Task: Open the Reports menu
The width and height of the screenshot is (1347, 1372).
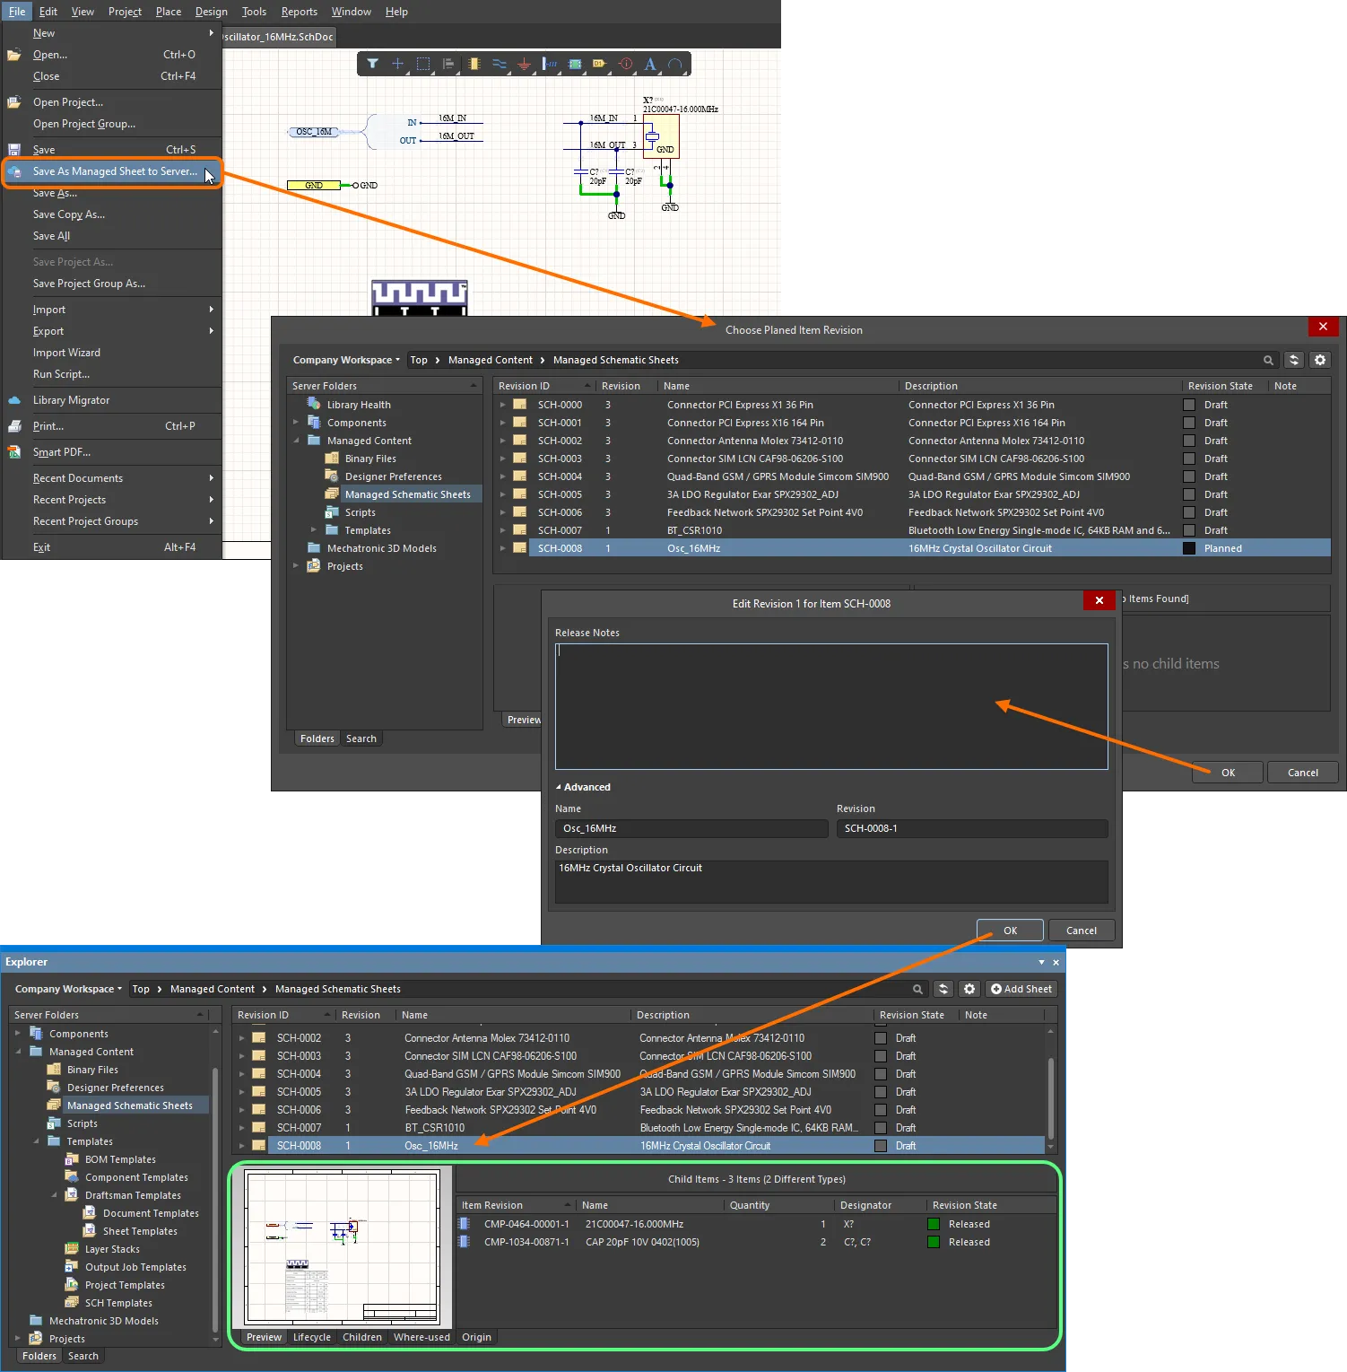Action: tap(299, 12)
